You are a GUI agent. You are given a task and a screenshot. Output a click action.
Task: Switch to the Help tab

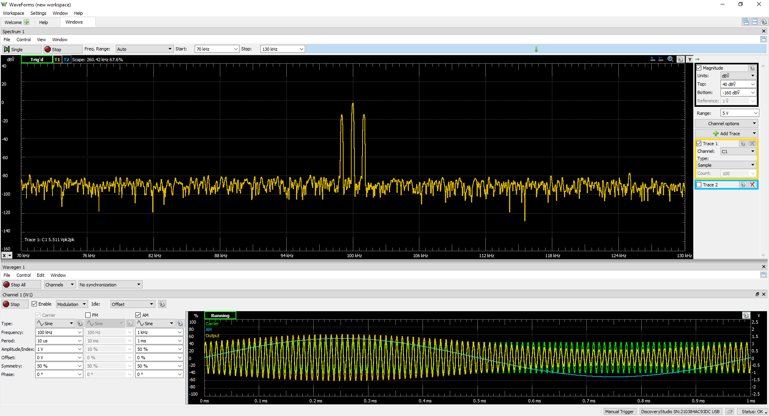tap(44, 22)
